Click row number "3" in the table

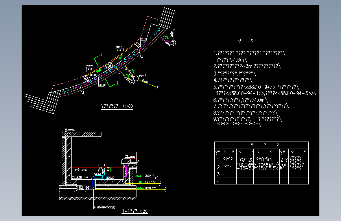218,174
